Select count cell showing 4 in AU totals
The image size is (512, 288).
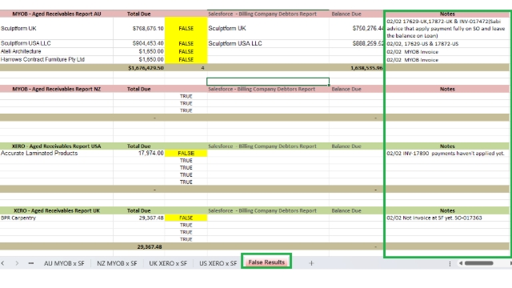[186, 68]
